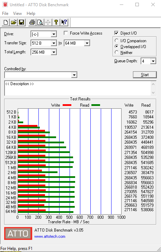Open the File menu
Screen dimensions: 161x252
coord(5,13)
